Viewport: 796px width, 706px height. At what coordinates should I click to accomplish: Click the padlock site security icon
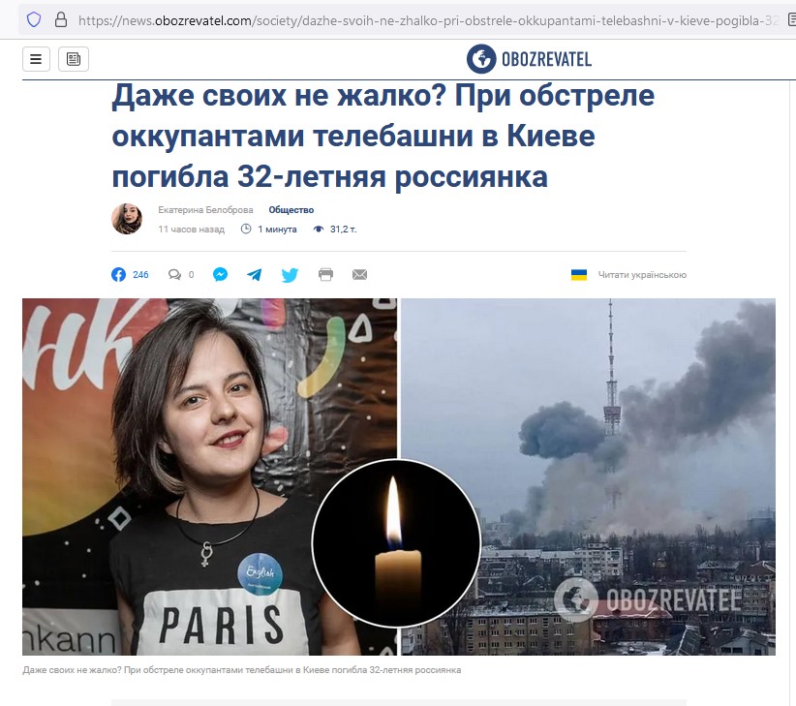tap(60, 19)
